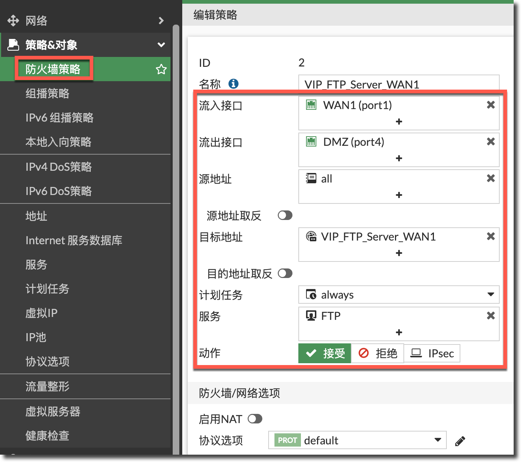Click the favorite star next to 防火墙策略
The height and width of the screenshot is (462, 521).
[161, 69]
